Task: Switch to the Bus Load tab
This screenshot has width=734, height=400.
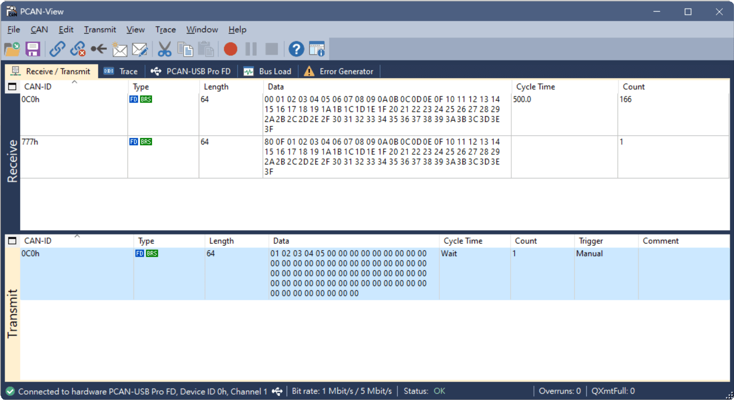Action: click(x=268, y=71)
